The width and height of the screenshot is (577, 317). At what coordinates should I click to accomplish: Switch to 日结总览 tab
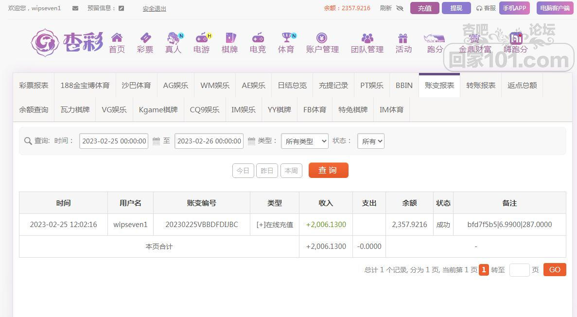292,86
